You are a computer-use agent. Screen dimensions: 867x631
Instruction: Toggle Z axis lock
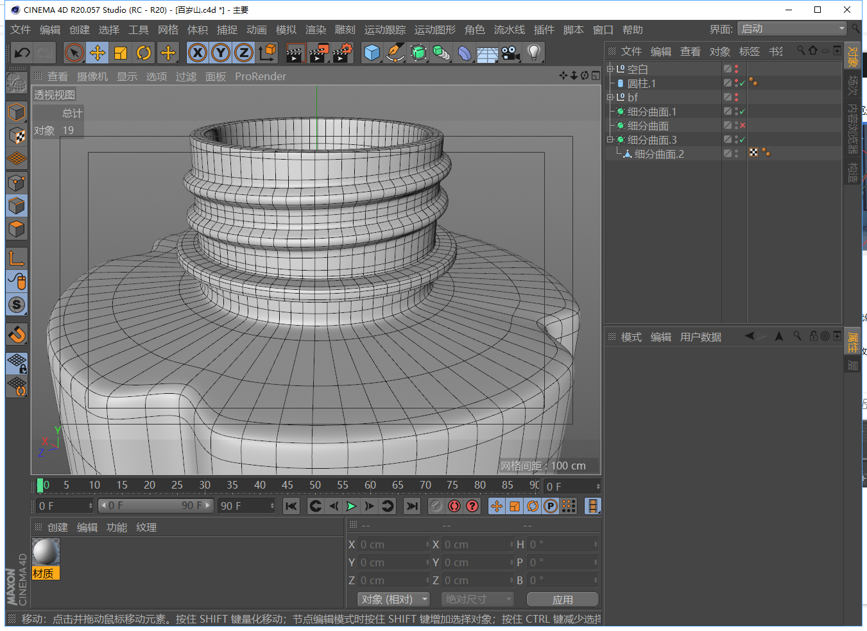click(244, 53)
